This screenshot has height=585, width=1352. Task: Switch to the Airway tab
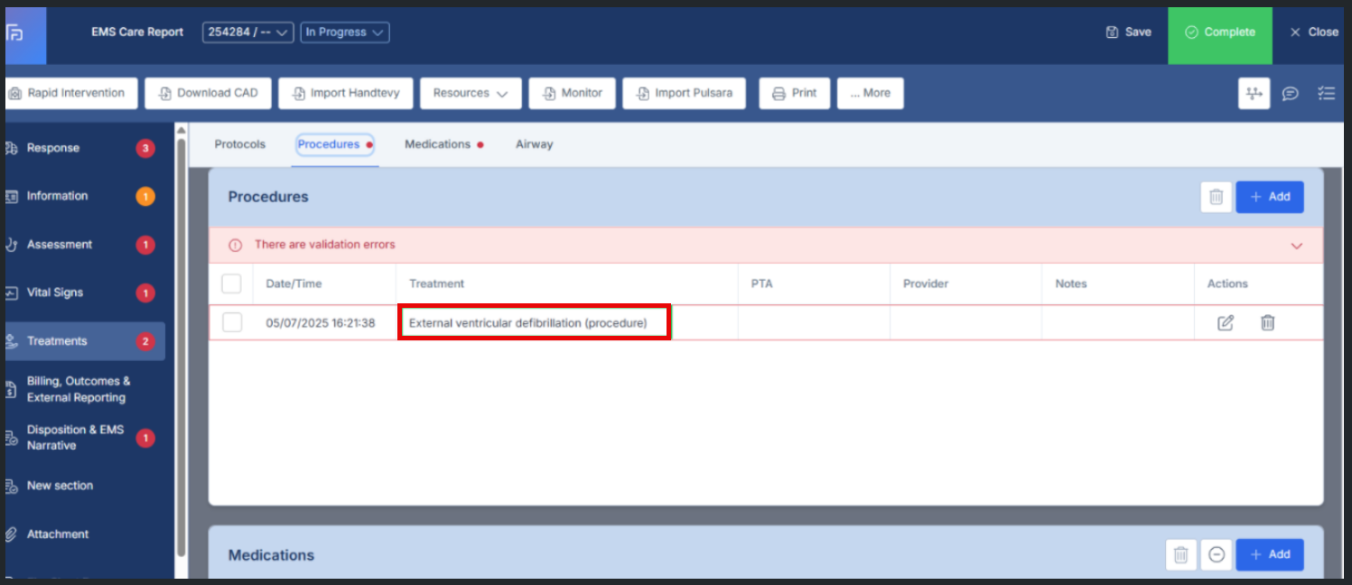point(534,144)
